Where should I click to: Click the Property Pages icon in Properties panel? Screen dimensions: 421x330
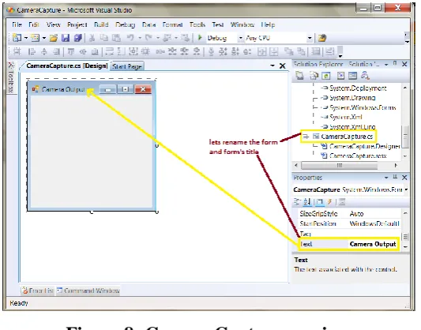pos(342,202)
